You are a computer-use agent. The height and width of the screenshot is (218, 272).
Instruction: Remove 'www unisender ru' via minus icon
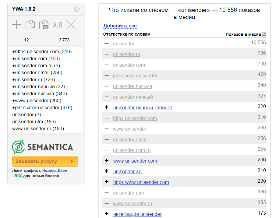(x=107, y=203)
